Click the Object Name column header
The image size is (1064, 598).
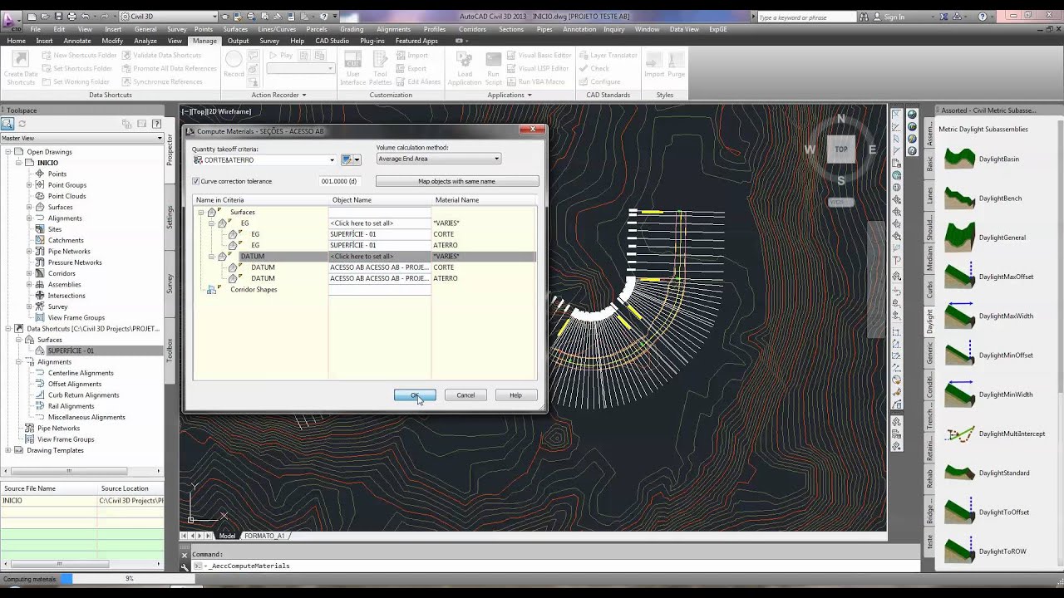pyautogui.click(x=380, y=200)
